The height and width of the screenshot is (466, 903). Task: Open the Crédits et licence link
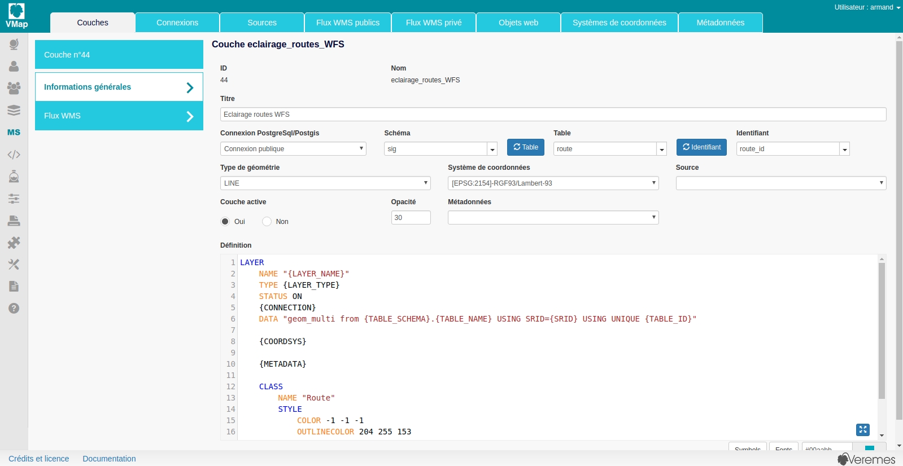pos(39,459)
